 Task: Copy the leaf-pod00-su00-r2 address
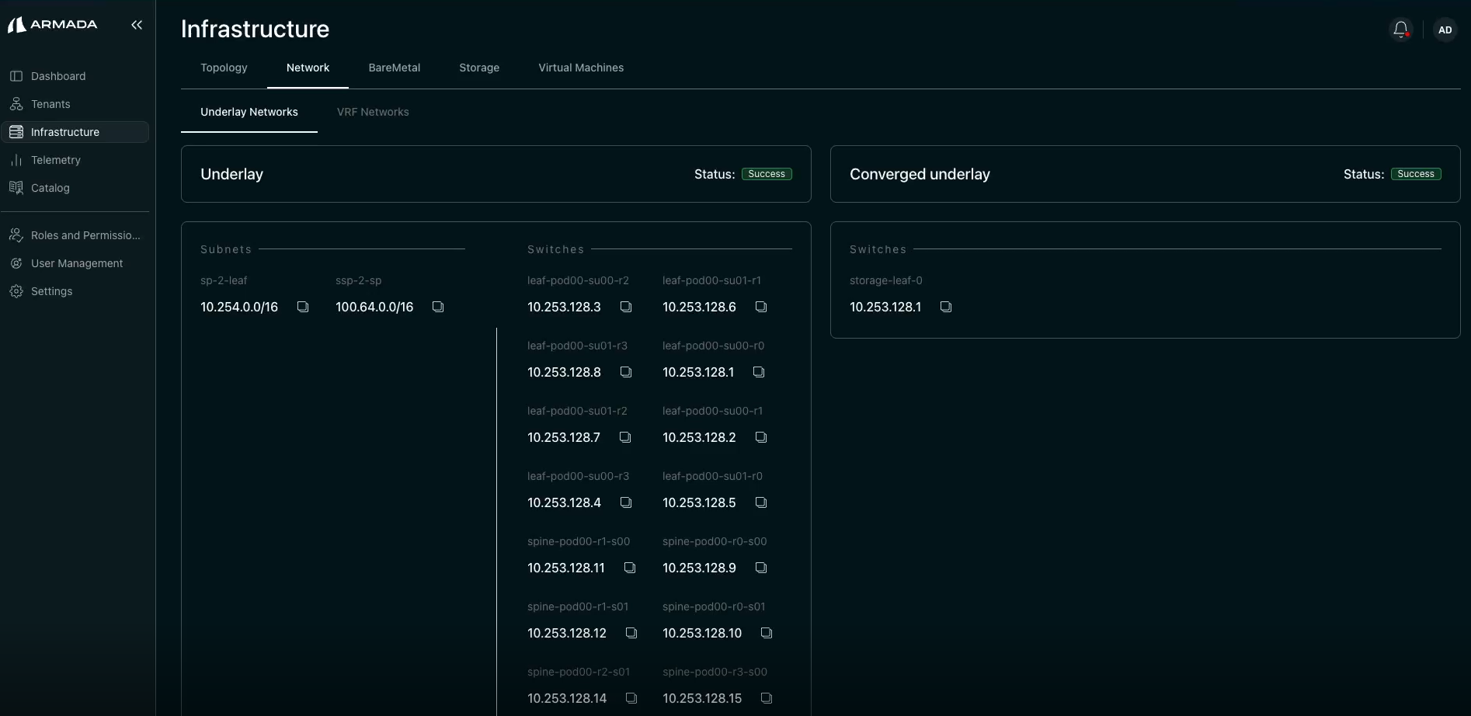pos(625,307)
